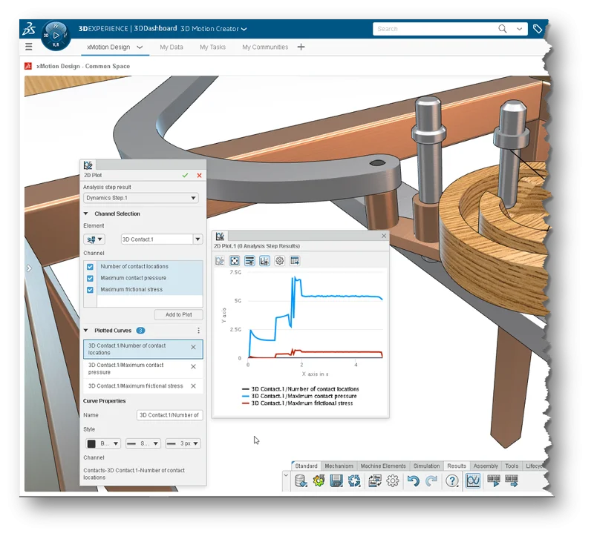Collapse the Channel Selection section
594x536 pixels.
[x=86, y=214]
